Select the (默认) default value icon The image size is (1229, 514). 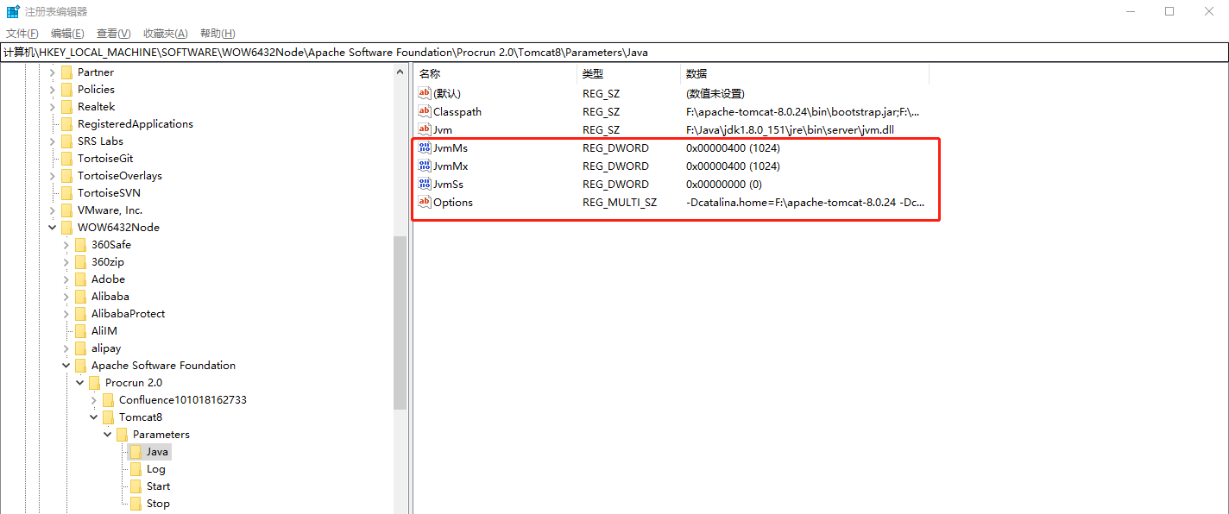(425, 93)
